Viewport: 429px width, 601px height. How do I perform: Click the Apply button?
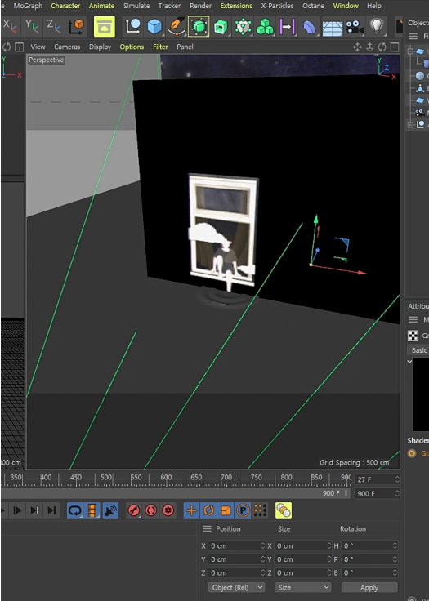tap(369, 587)
